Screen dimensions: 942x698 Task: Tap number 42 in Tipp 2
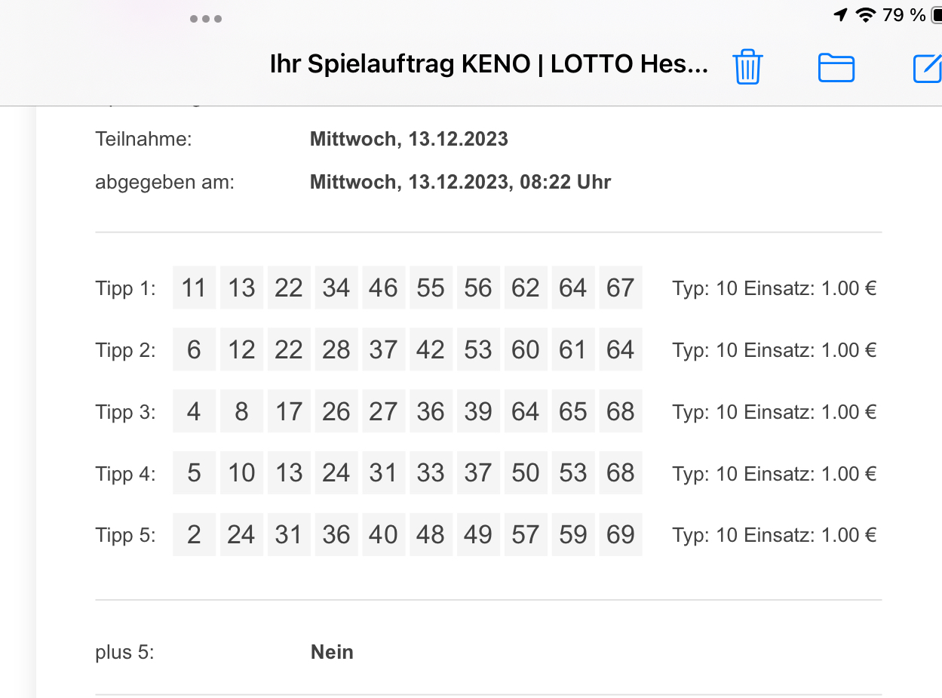pos(431,349)
